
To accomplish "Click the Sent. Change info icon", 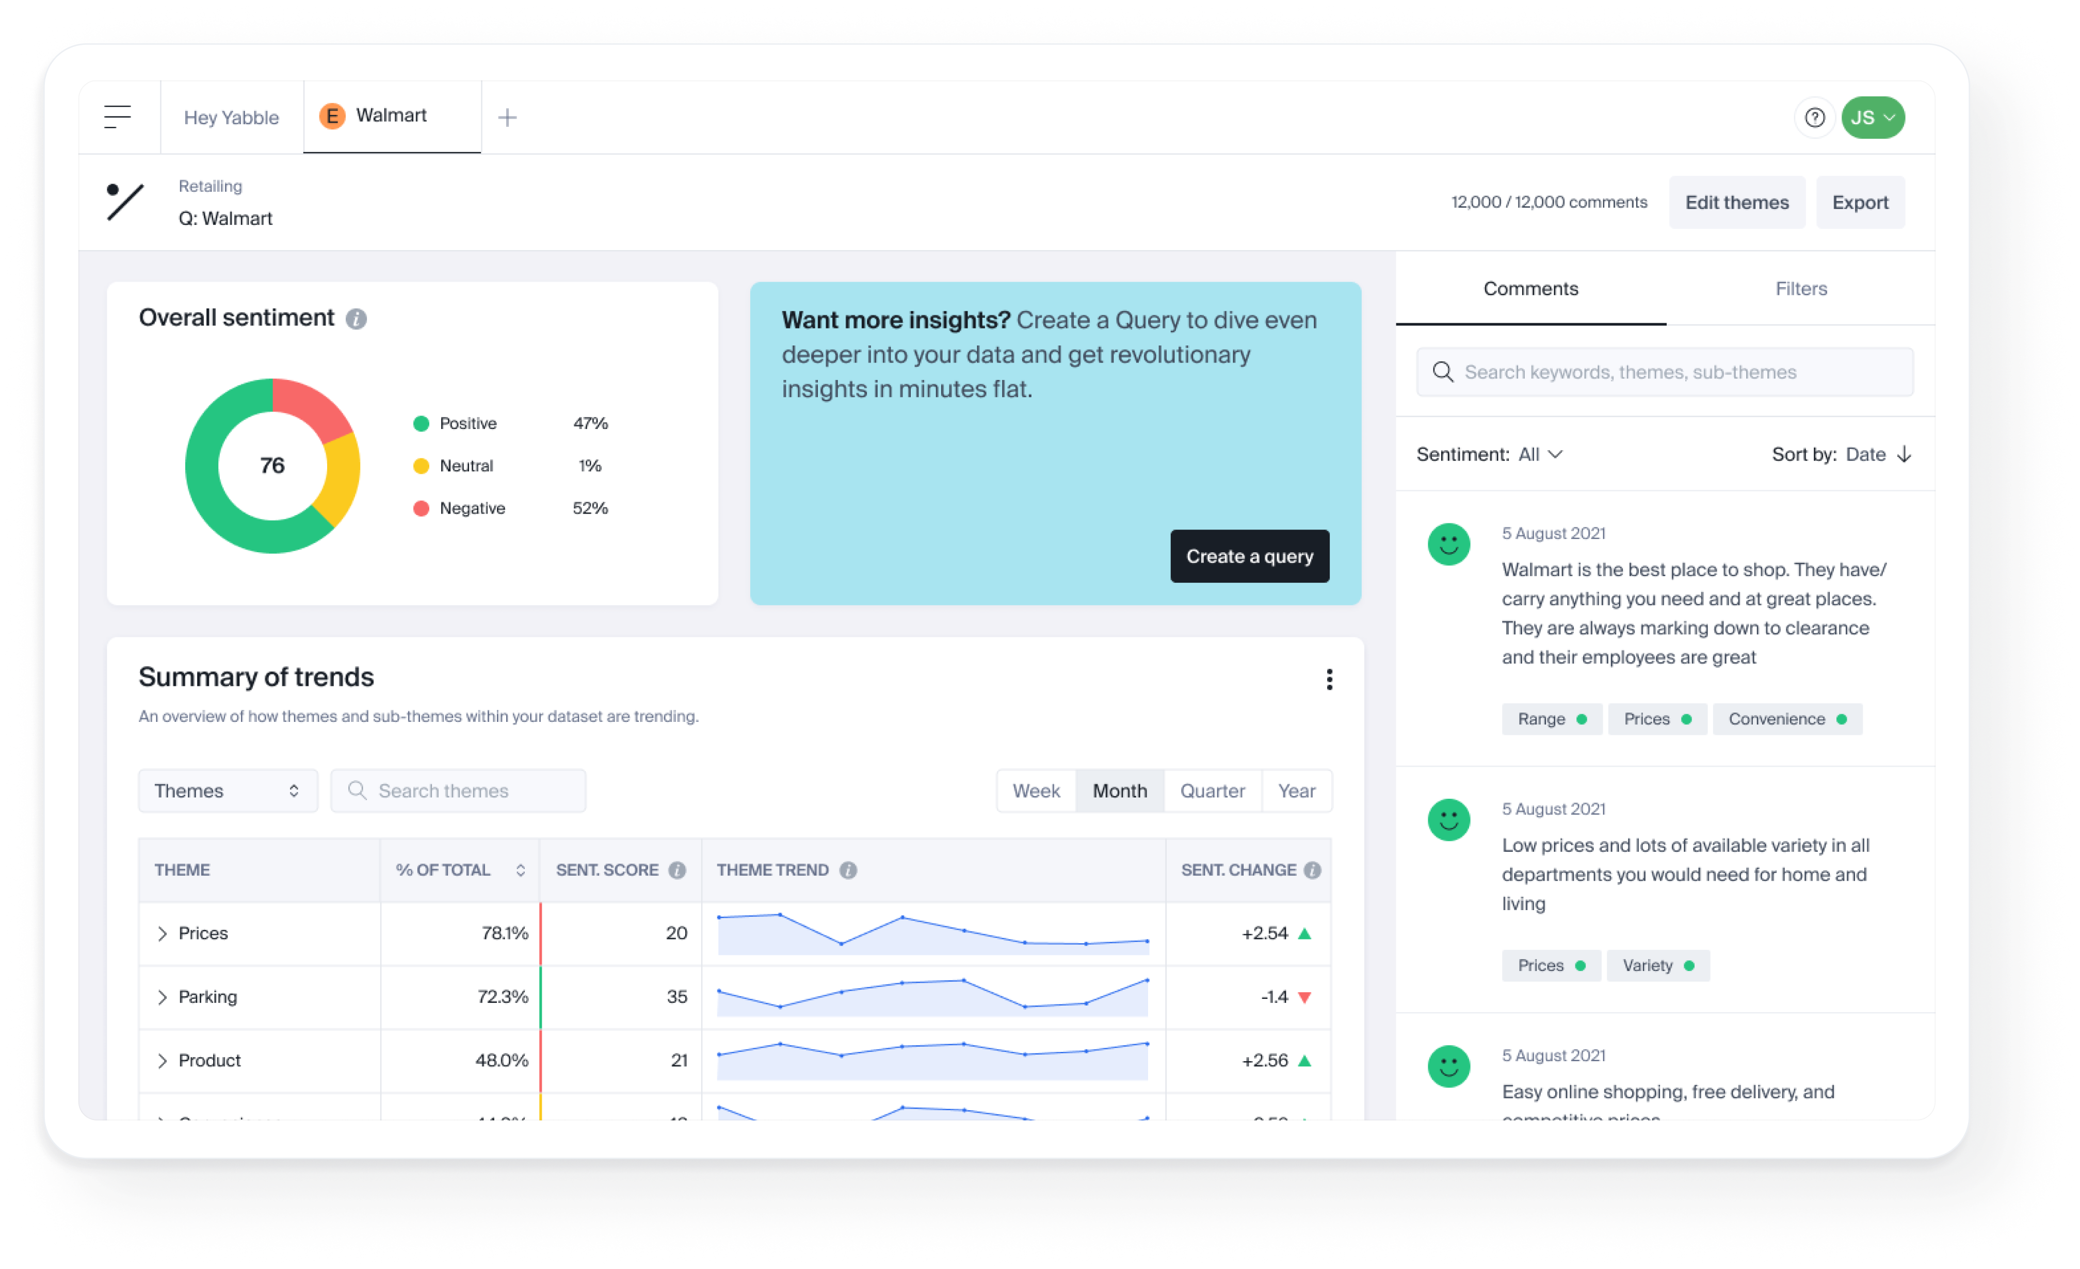I will [1312, 870].
